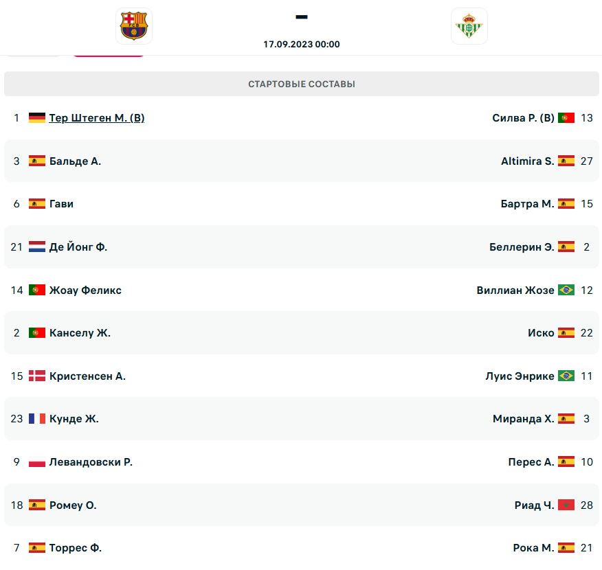The height and width of the screenshot is (570, 602).
Task: Open Беллерин Э. player entry
Action: [x=522, y=247]
